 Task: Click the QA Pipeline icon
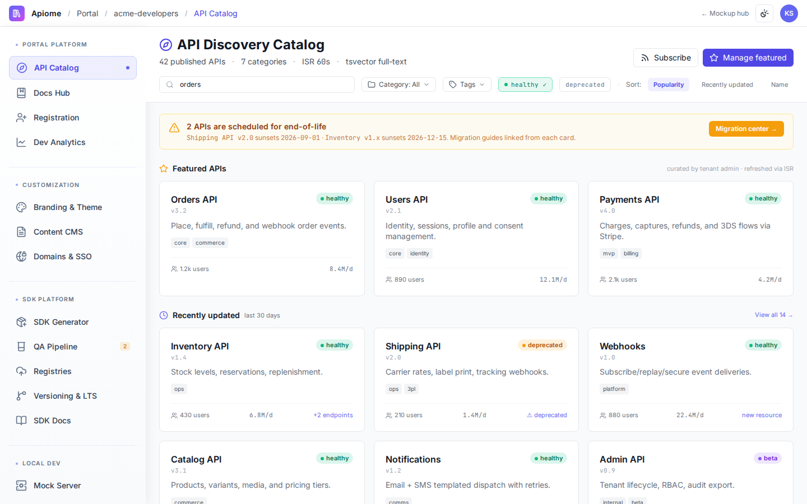[x=21, y=347]
